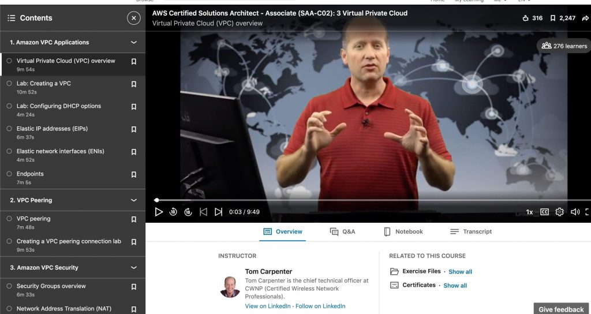Skip forward 10 seconds
This screenshot has height=314, width=591.
point(188,212)
